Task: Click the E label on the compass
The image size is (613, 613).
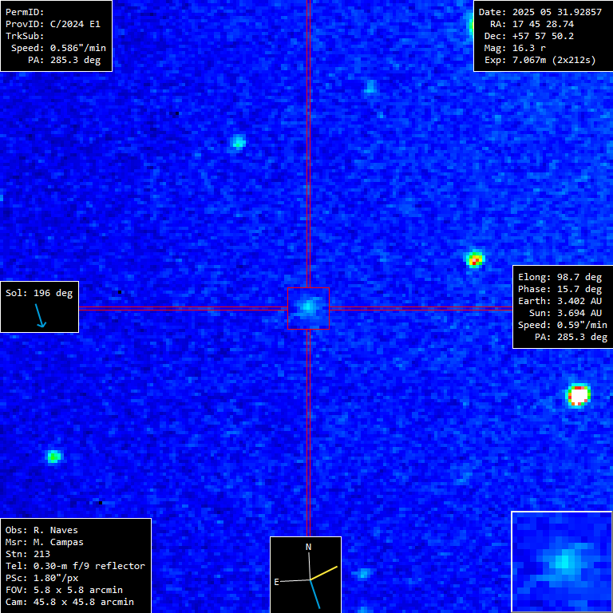Action: click(x=277, y=582)
